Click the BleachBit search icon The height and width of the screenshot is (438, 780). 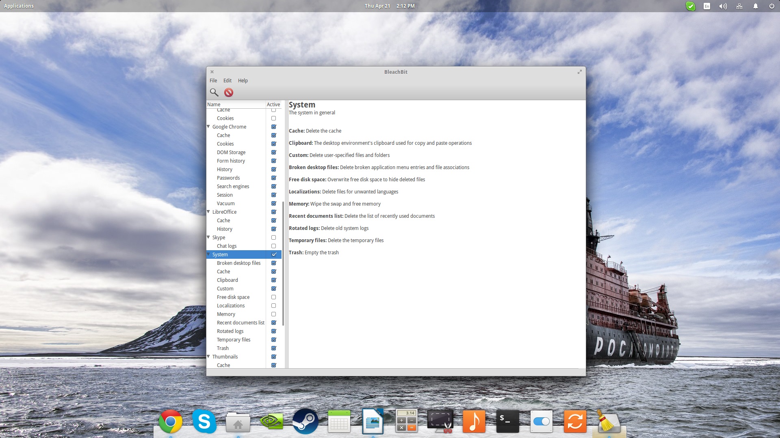pyautogui.click(x=214, y=92)
